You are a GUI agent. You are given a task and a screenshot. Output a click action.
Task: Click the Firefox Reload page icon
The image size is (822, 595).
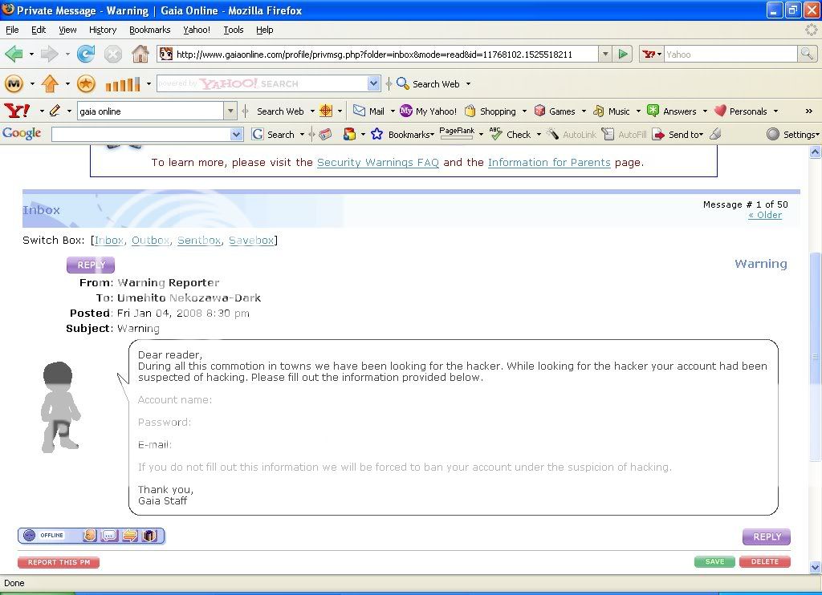tap(86, 54)
